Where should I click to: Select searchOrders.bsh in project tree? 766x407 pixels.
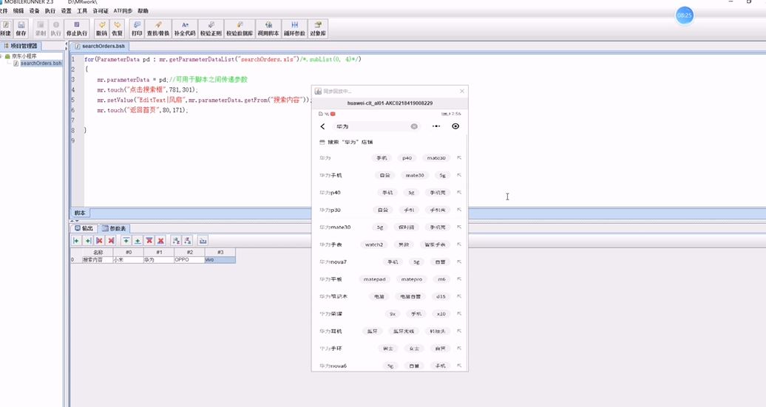point(41,64)
